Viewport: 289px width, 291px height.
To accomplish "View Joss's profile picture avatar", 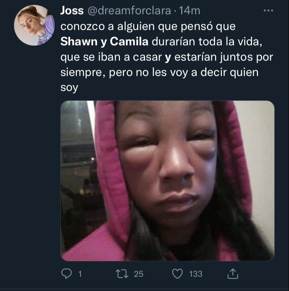I will [x=35, y=25].
